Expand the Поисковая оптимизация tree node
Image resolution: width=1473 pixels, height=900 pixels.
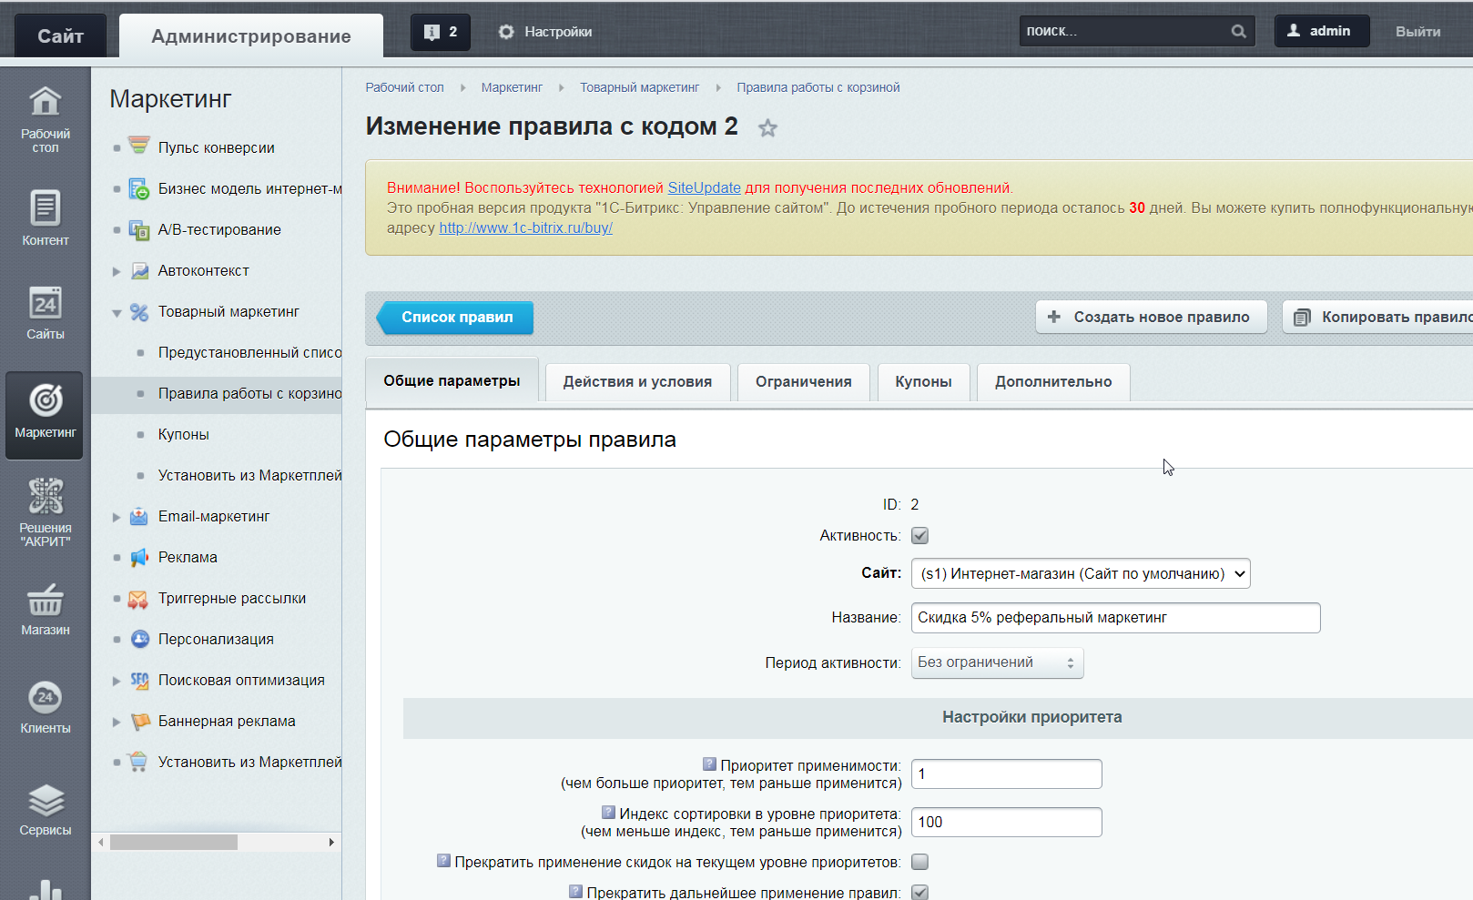[x=117, y=681]
